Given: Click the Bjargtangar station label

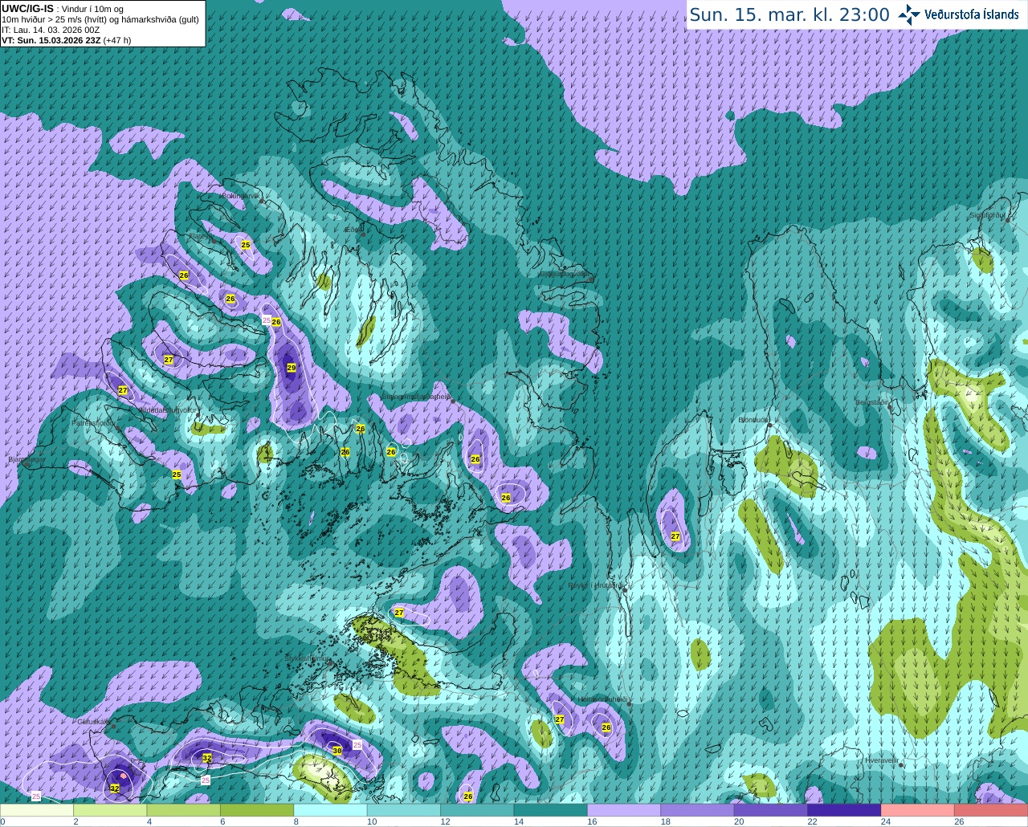Looking at the screenshot, I should tap(27, 459).
